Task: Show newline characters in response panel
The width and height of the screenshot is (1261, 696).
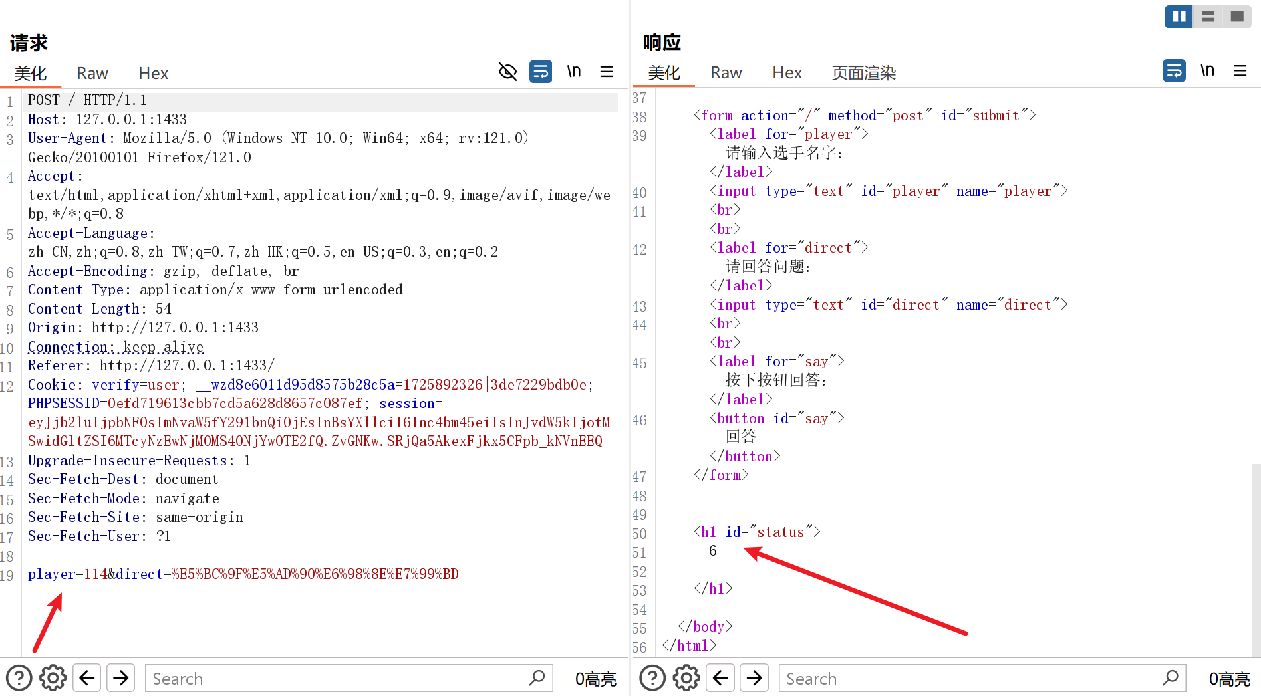Action: point(1207,70)
